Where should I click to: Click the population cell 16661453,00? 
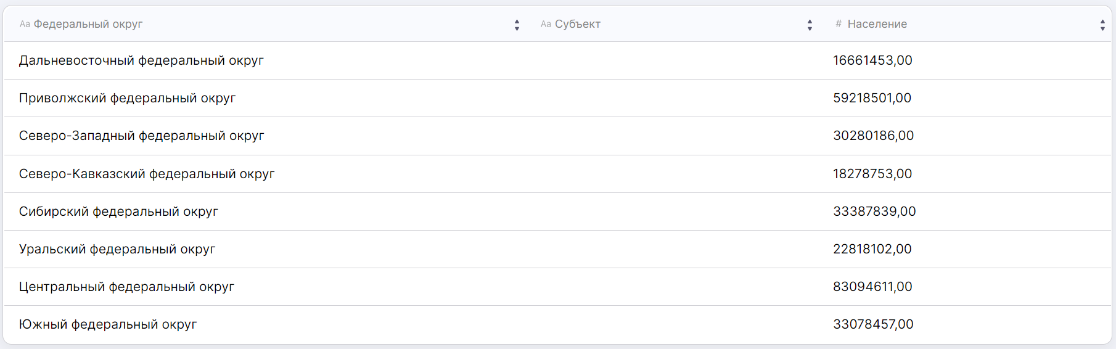pos(872,60)
